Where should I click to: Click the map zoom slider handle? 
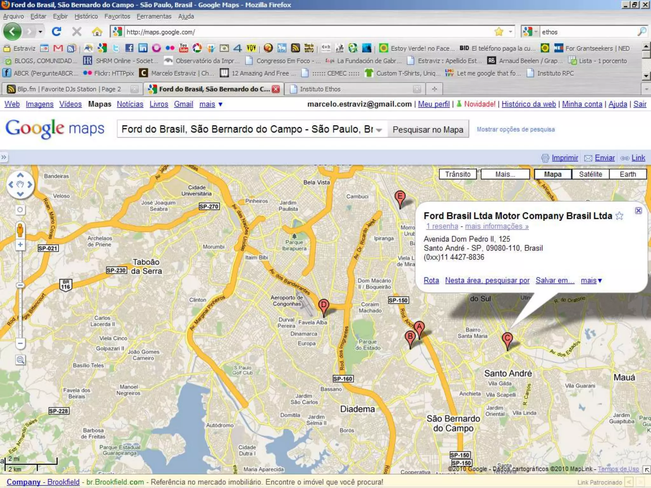point(20,285)
